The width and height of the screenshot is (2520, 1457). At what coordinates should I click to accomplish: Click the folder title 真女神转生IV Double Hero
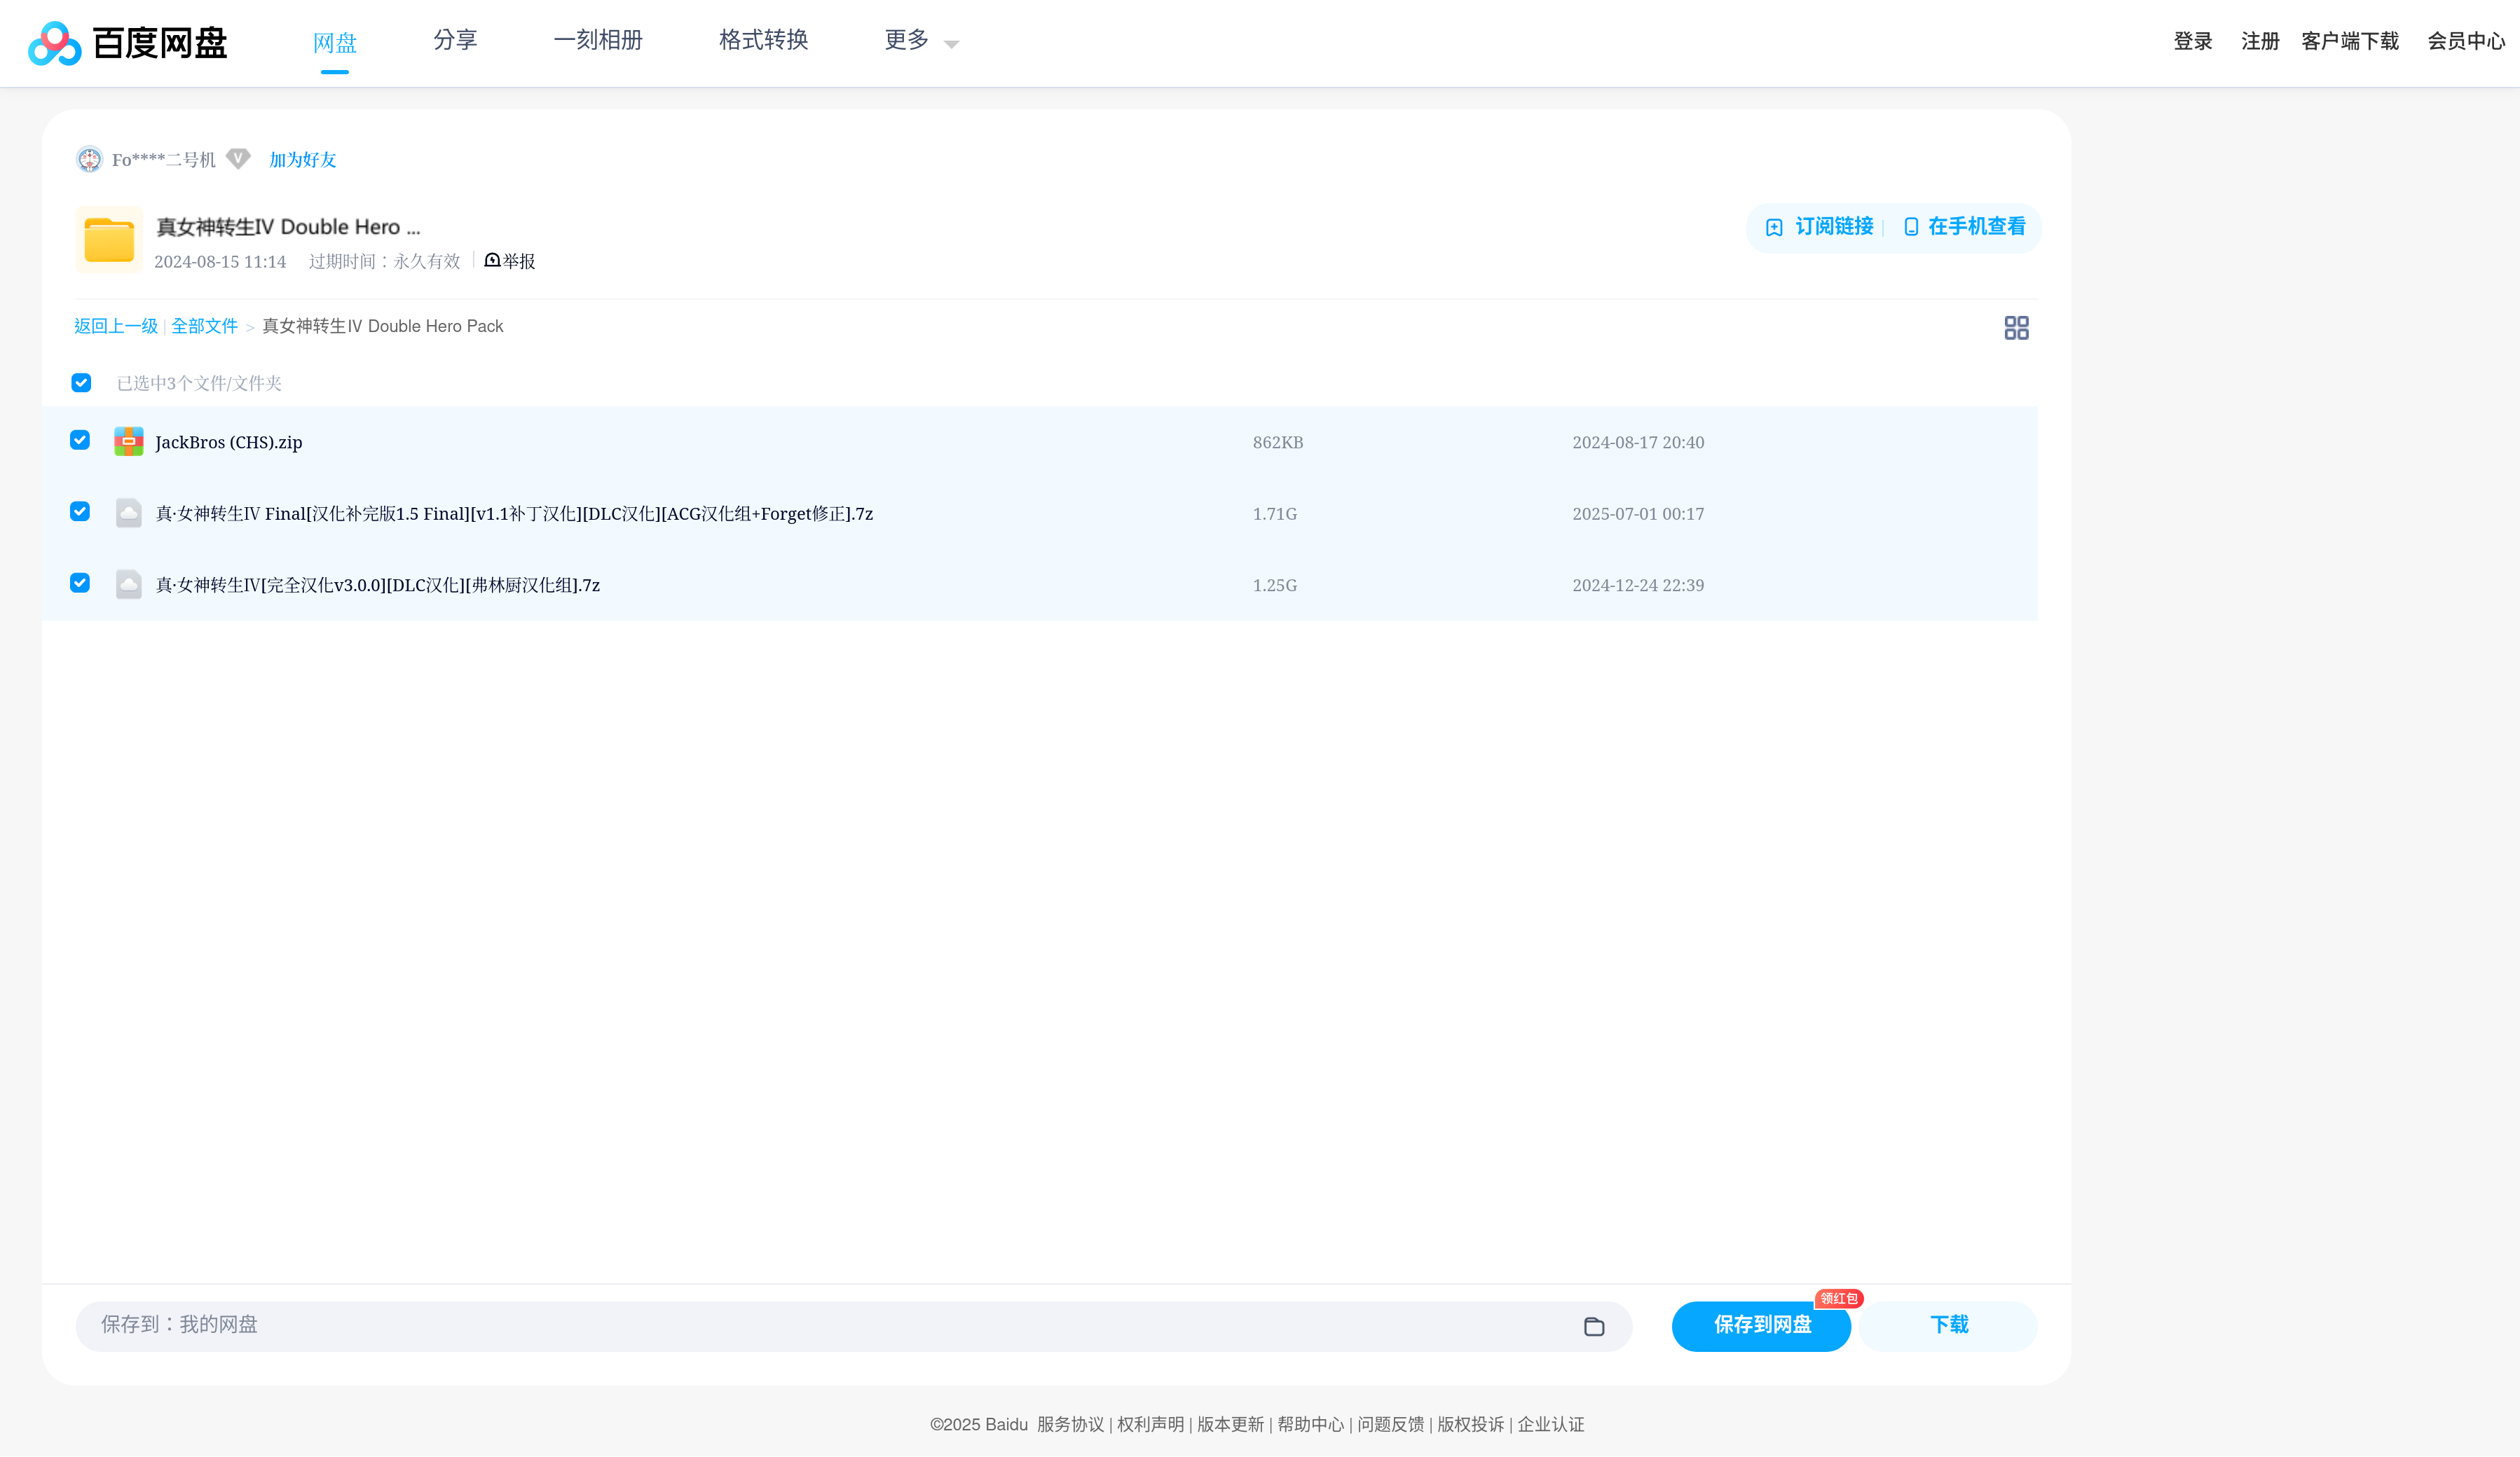coord(288,227)
